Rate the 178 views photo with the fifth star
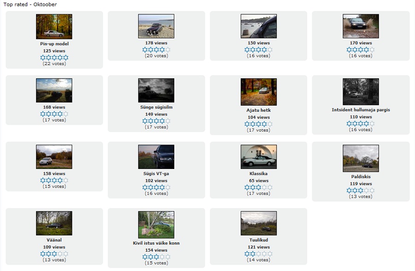415x271 pixels. click(x=168, y=49)
